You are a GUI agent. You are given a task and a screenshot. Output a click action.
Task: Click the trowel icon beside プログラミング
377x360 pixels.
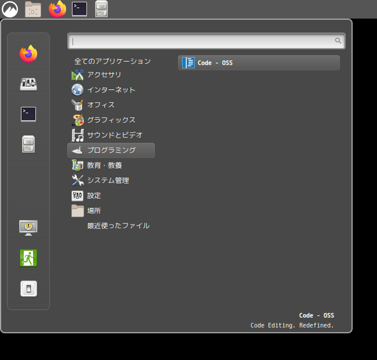(x=77, y=150)
